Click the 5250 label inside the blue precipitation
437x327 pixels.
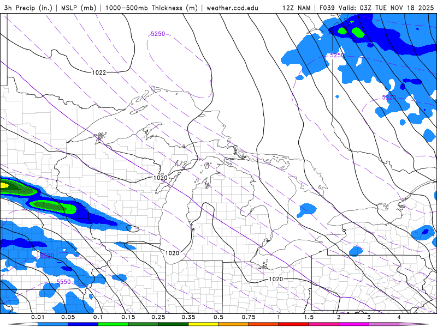click(337, 56)
